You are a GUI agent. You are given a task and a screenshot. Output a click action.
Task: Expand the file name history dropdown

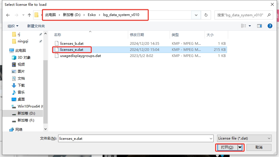point(211,138)
